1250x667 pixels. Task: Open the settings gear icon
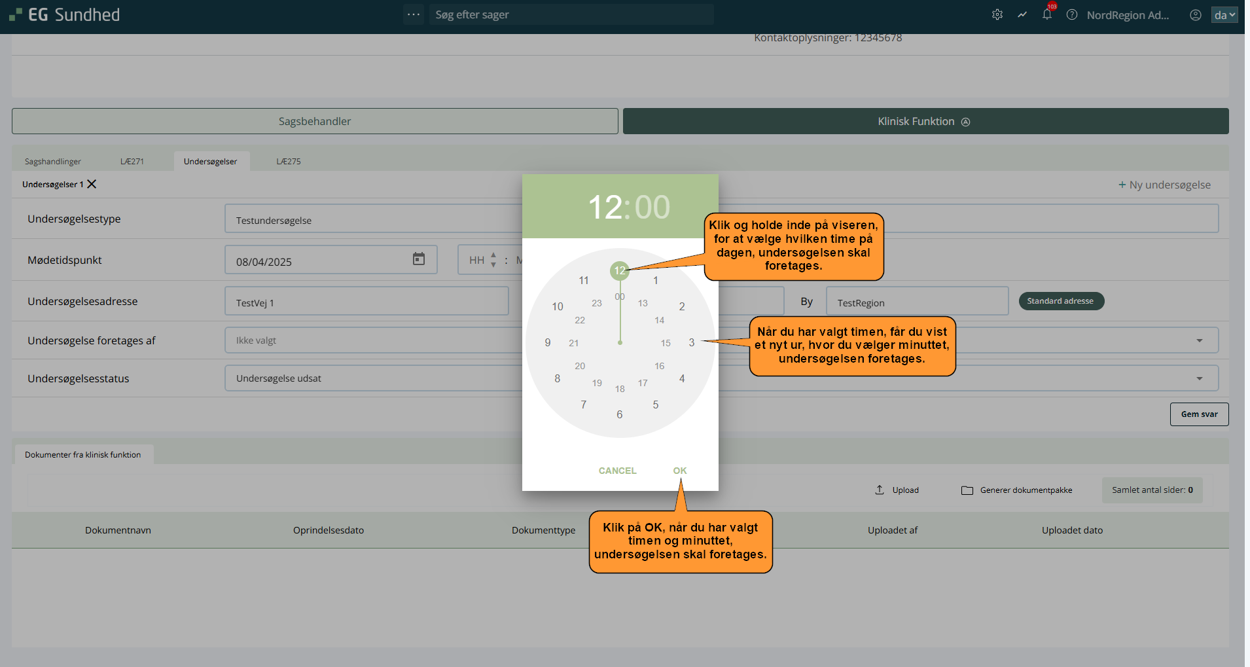(x=997, y=14)
